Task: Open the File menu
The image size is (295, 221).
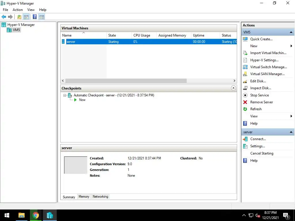Action: click(x=5, y=10)
